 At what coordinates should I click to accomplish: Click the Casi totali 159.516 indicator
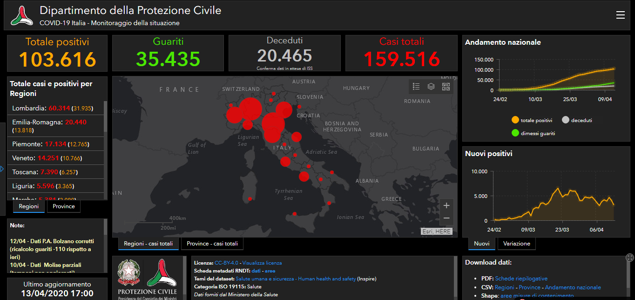click(x=401, y=53)
